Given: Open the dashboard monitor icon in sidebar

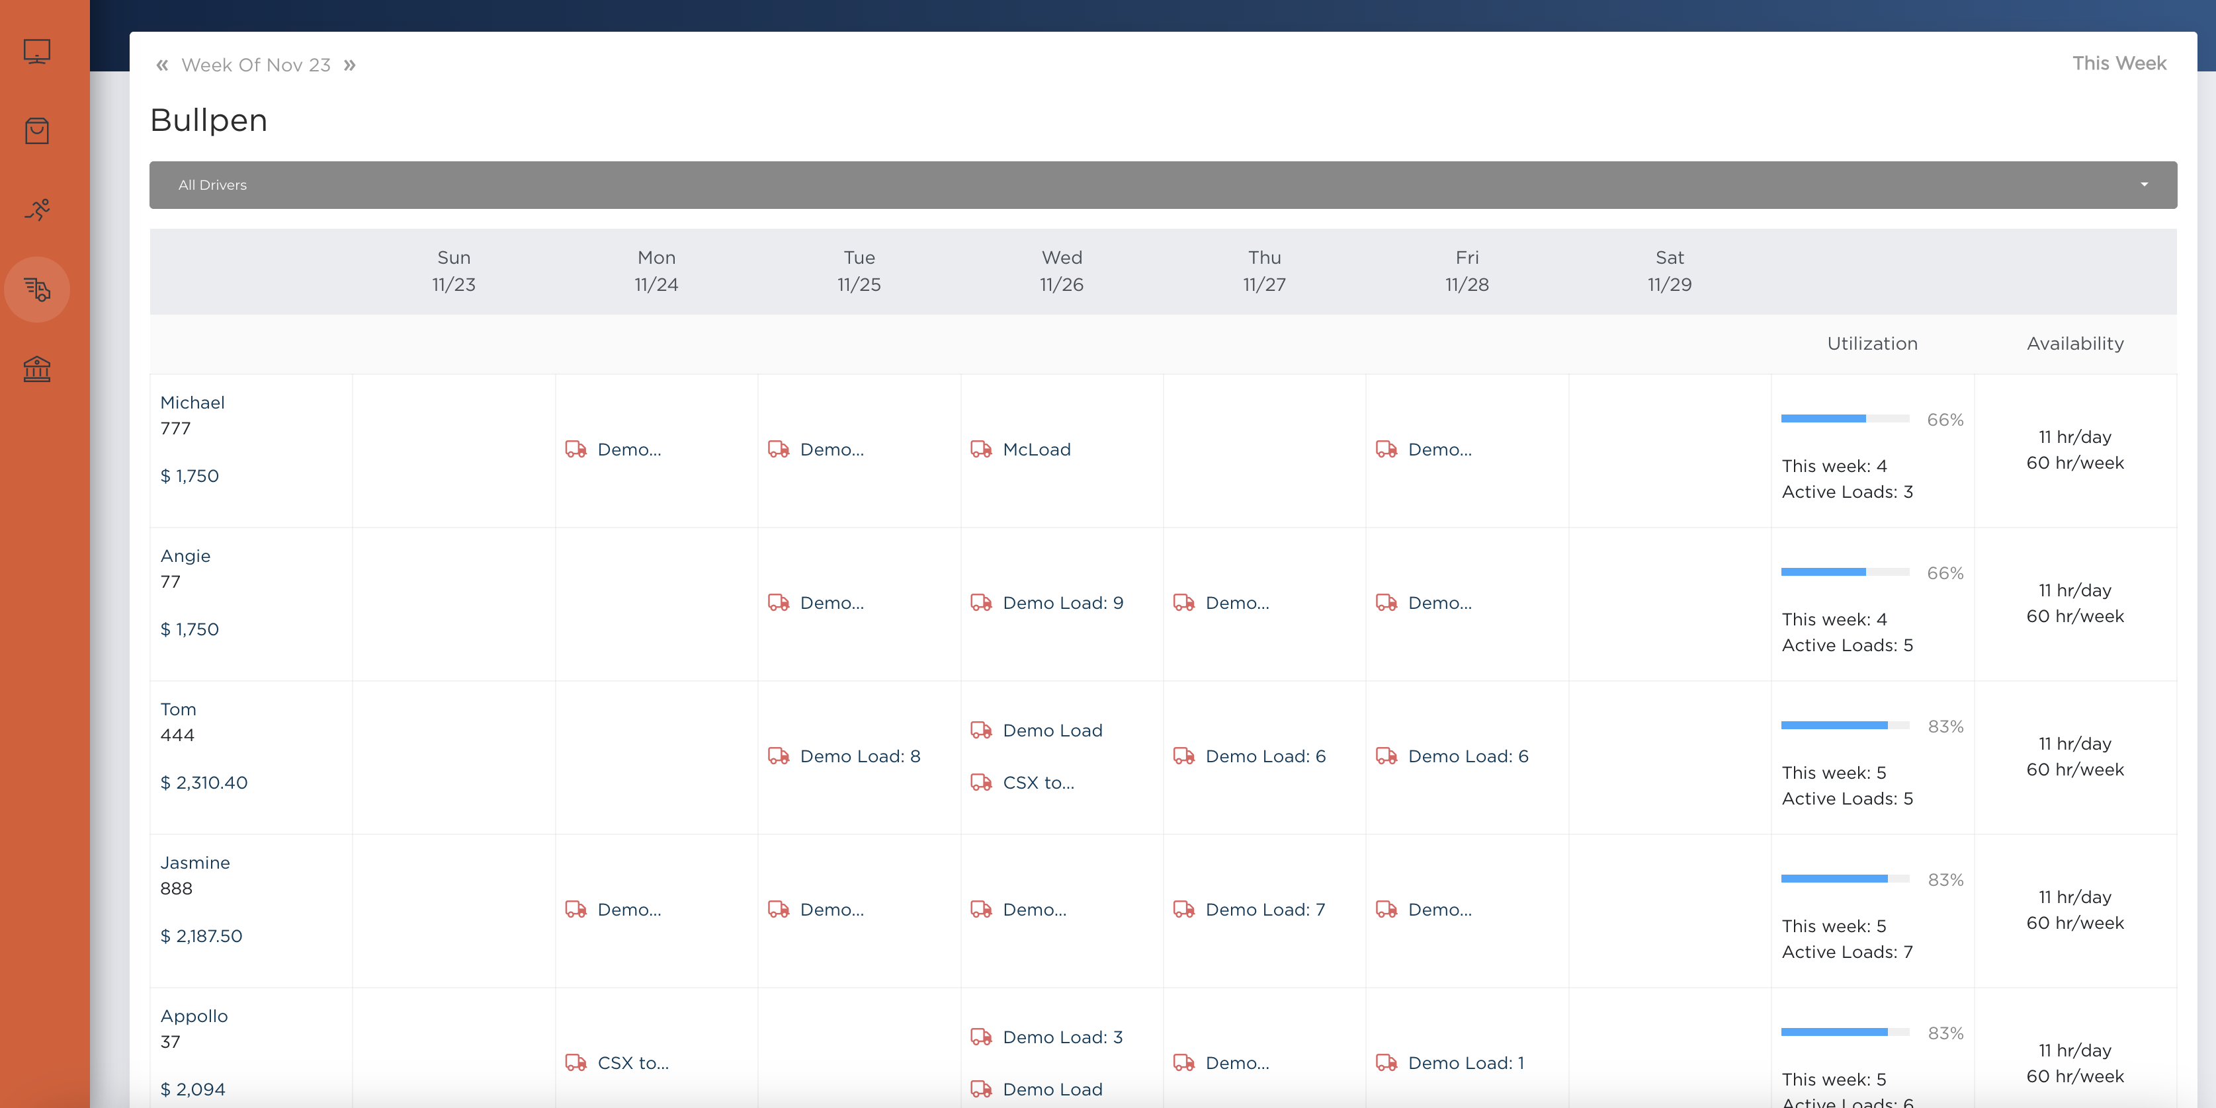Looking at the screenshot, I should [37, 52].
